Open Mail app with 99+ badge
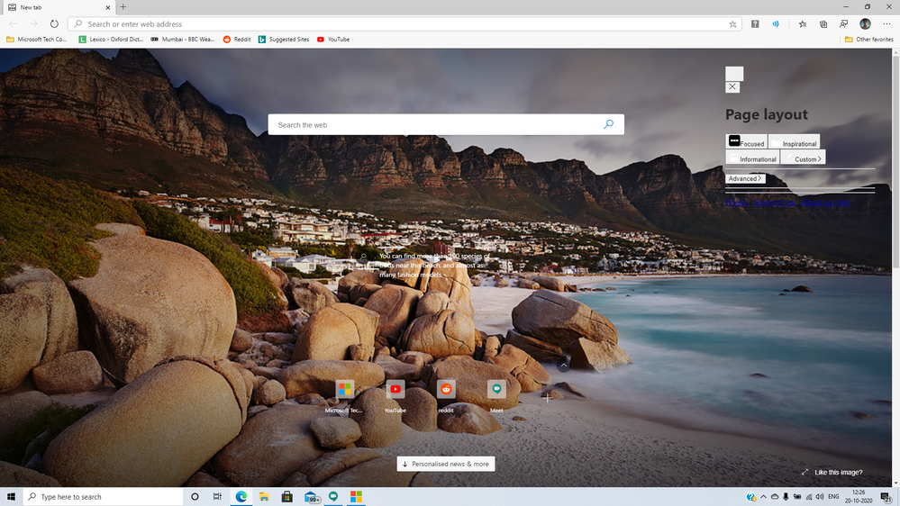This screenshot has width=900, height=506. click(x=311, y=497)
